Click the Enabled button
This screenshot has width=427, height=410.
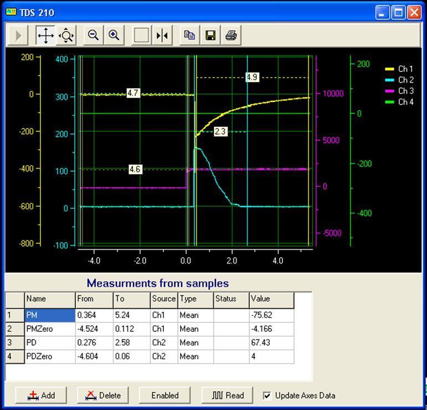164,395
